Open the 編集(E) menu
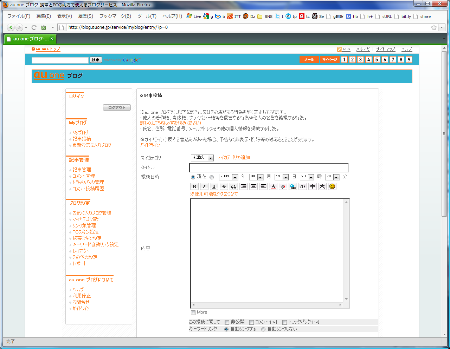Image resolution: width=450 pixels, height=349 pixels. click(x=44, y=16)
